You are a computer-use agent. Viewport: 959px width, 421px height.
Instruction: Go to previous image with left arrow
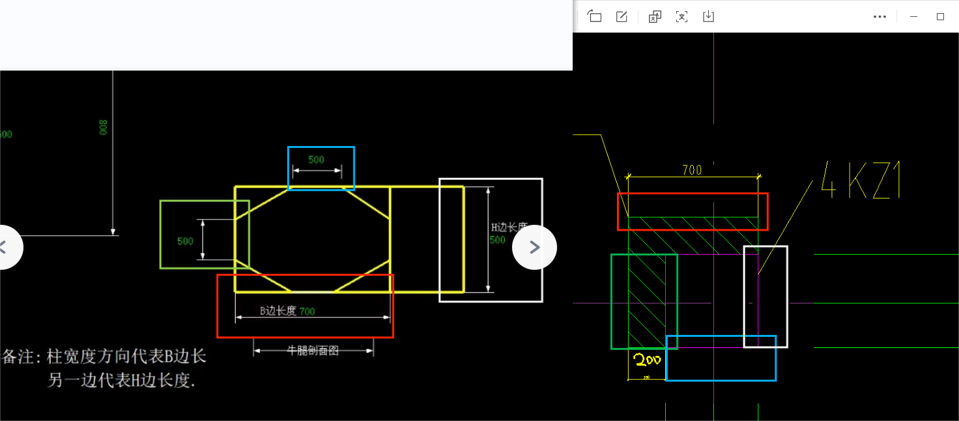5,247
